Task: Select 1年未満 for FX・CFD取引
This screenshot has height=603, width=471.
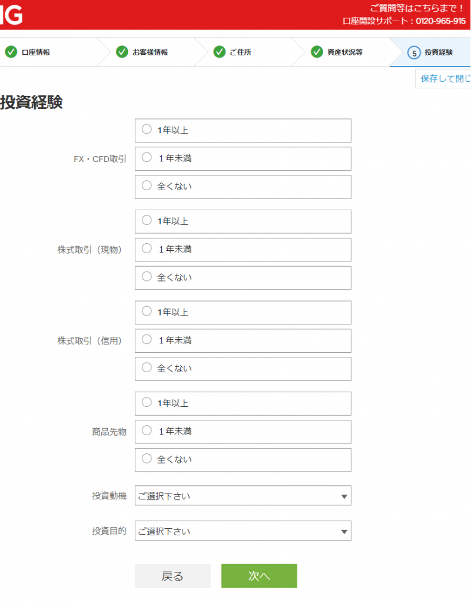Action: [x=243, y=158]
